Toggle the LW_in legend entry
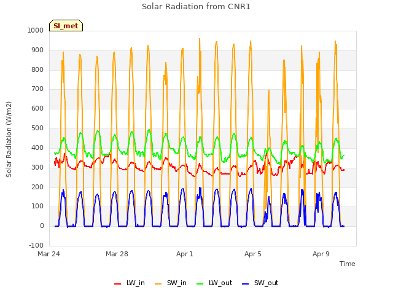This screenshot has height=295, width=393. click(x=130, y=283)
